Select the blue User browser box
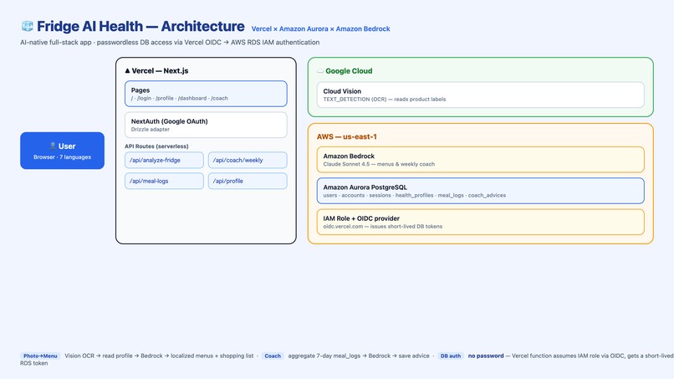The width and height of the screenshot is (674, 379). tap(63, 151)
